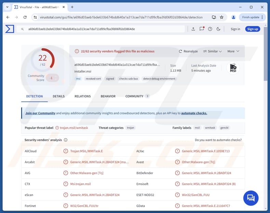Expand the More dropdown menu
This screenshot has height=213, width=270.
pos(233,51)
